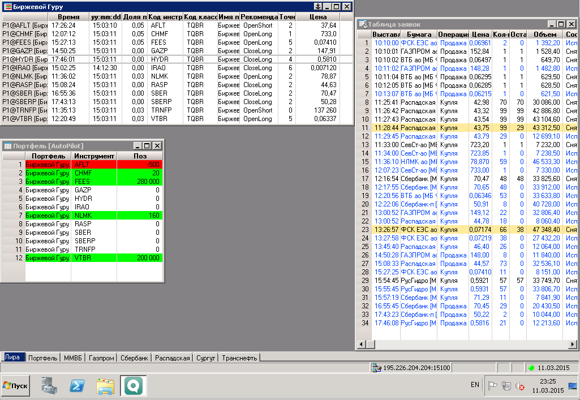Select highlighted order row 23 ФСК ЕЭС 0,07174
Image resolution: width=580 pixels, height=400 pixels.
click(x=467, y=230)
